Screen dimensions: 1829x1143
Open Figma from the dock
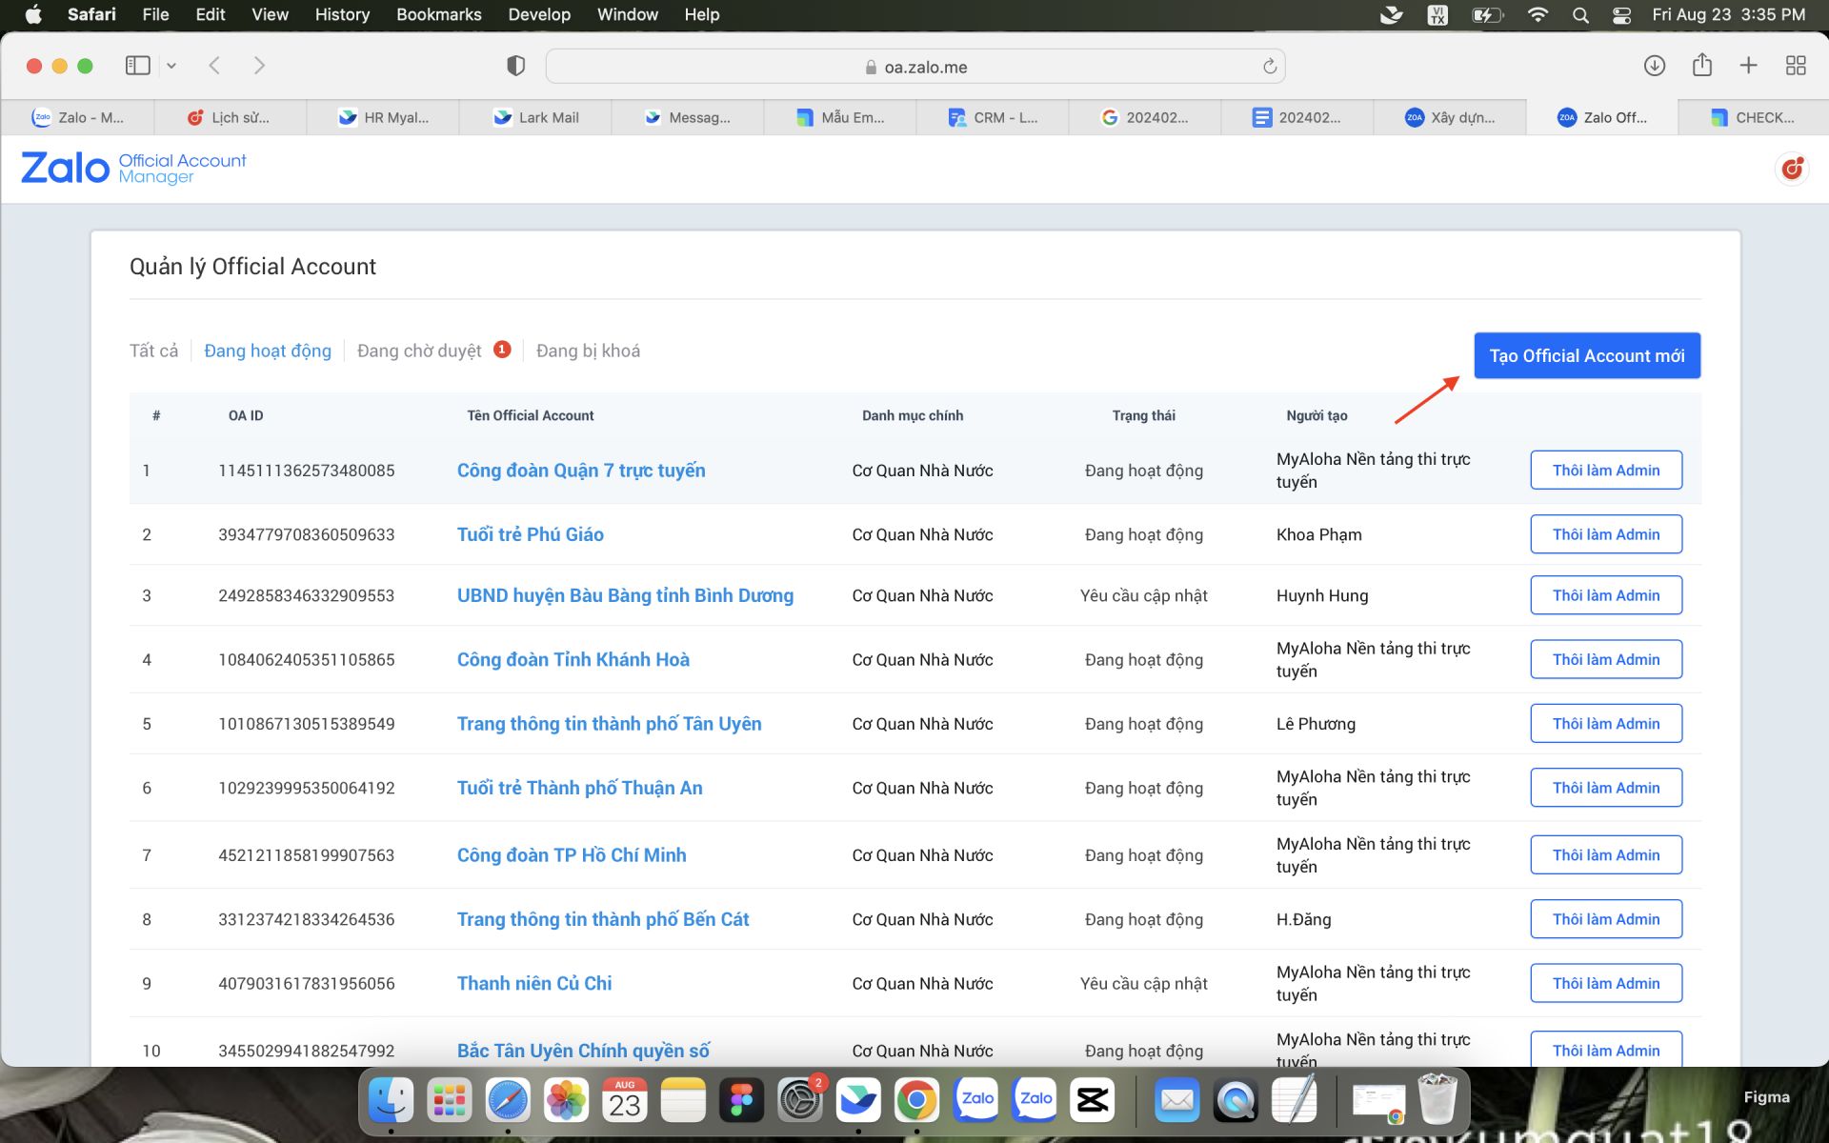pyautogui.click(x=741, y=1101)
